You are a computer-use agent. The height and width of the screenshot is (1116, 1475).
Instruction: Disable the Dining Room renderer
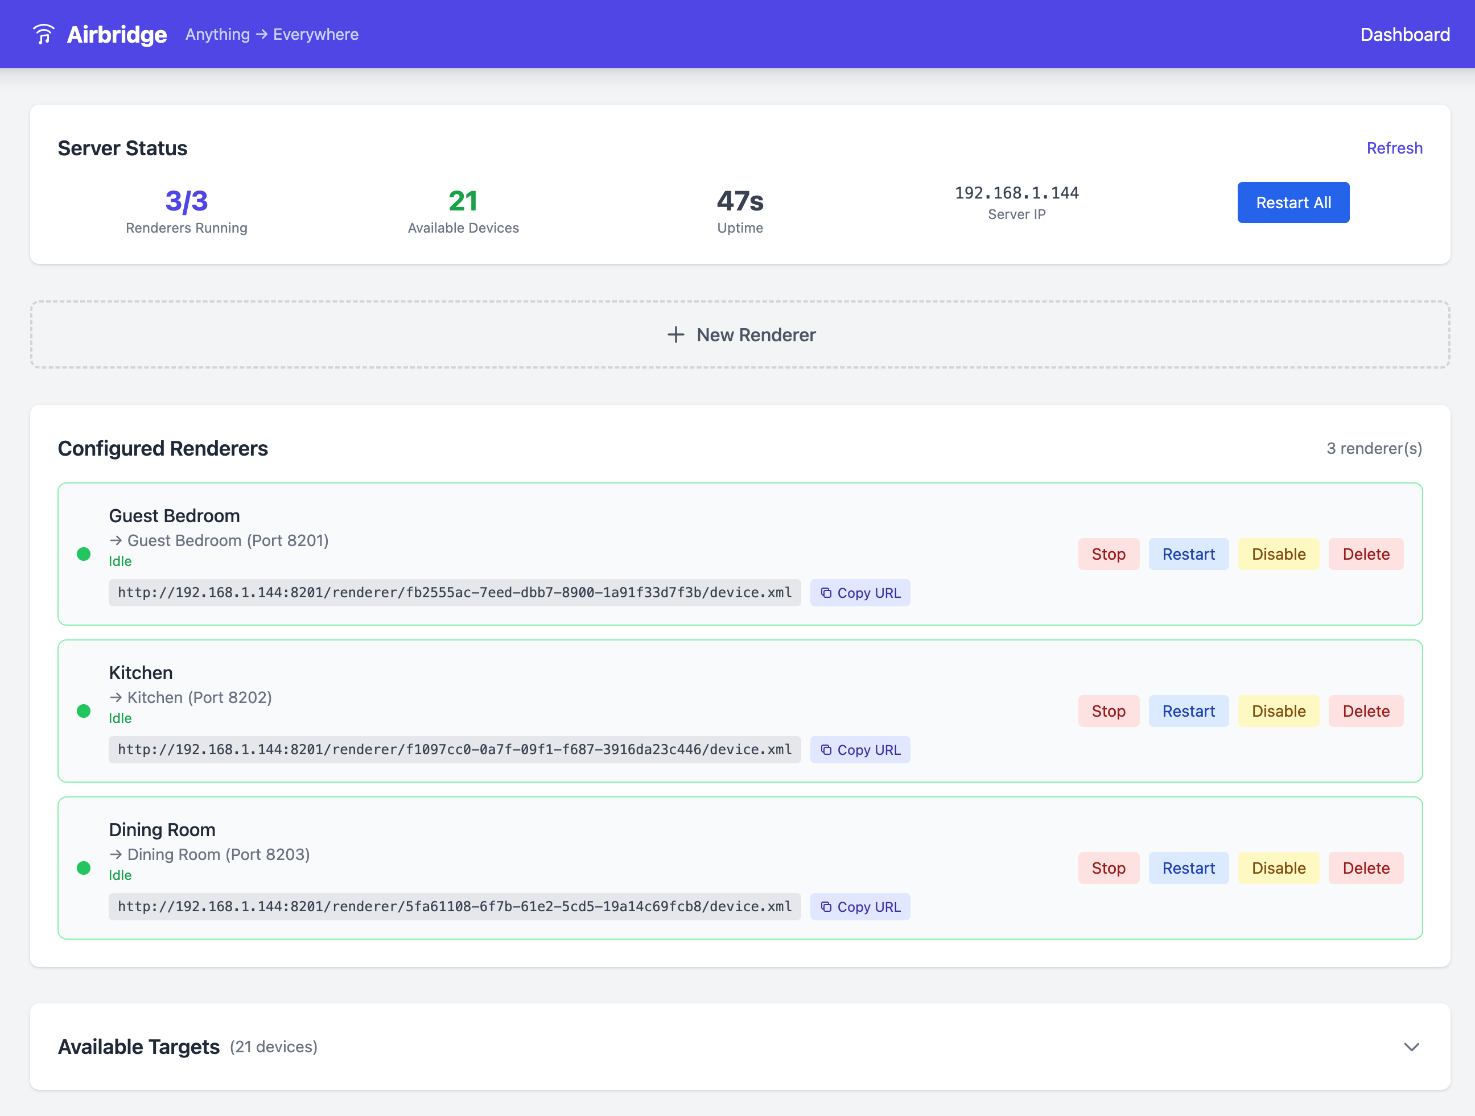click(1278, 868)
